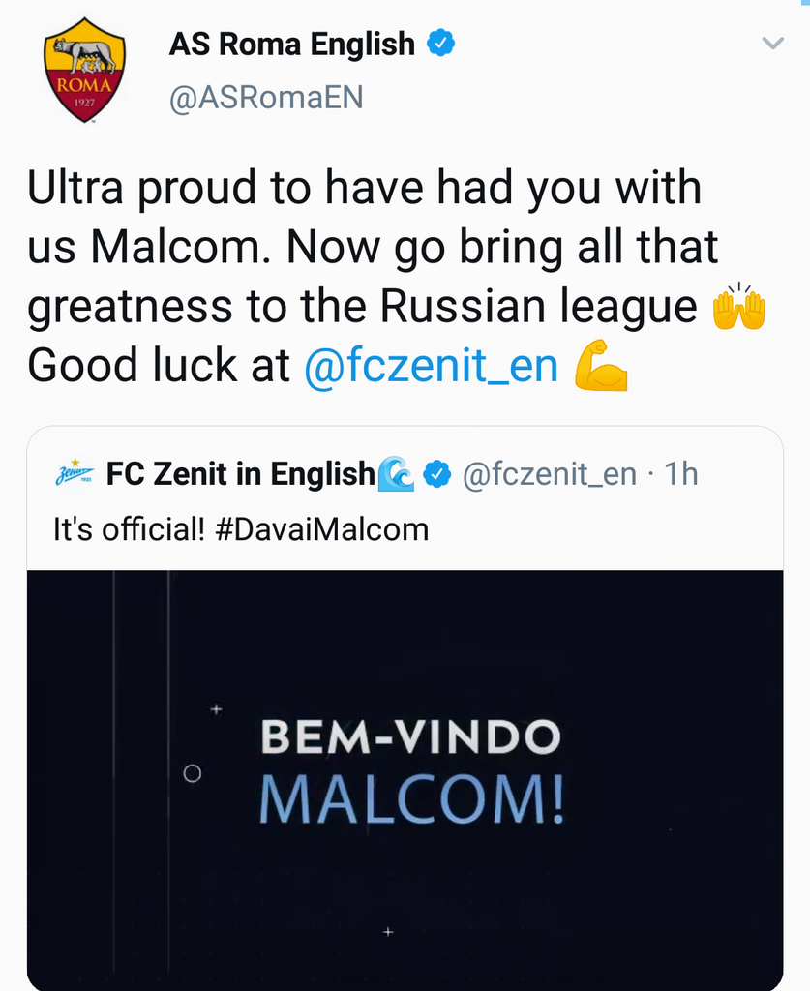Screen dimensions: 810x991
Task: Click the "It's official!" quoted tweet text
Action: point(128,529)
